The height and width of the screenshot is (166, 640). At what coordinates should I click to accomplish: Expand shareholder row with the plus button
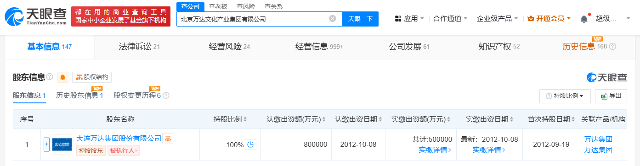pyautogui.click(x=46, y=145)
